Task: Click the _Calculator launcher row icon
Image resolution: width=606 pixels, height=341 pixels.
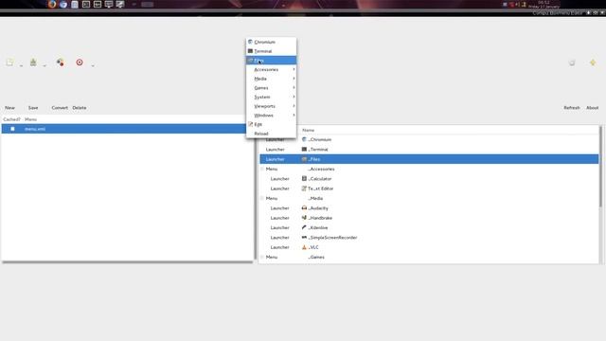Action: tap(304, 179)
